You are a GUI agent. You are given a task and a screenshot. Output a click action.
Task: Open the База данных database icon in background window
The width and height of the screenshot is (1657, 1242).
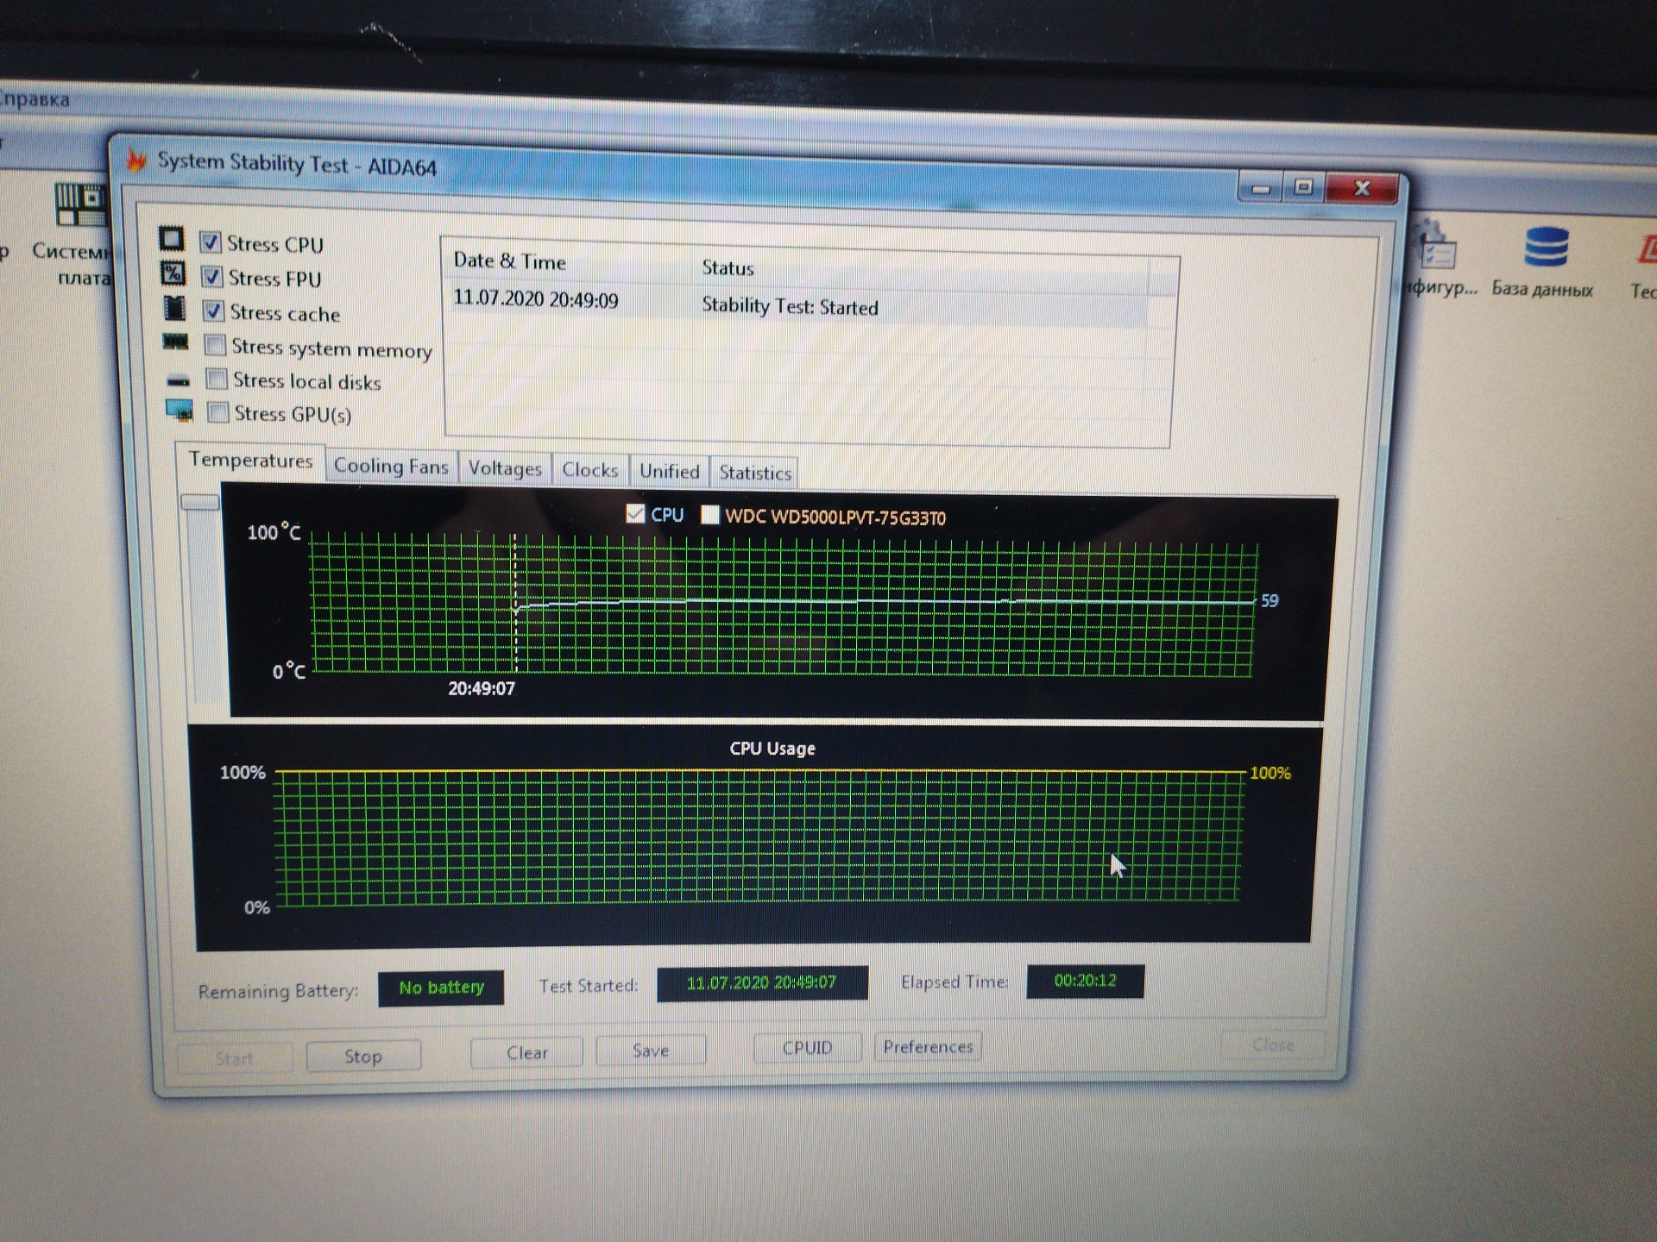[1545, 248]
